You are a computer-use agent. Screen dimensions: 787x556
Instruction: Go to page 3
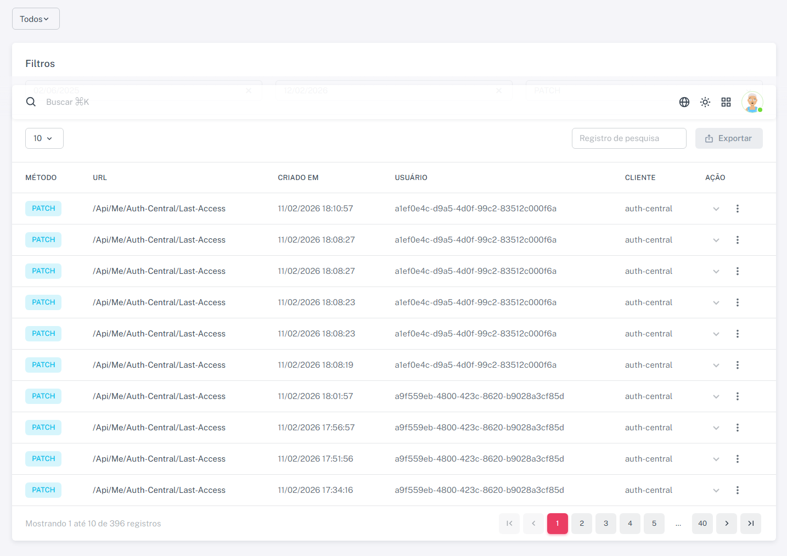point(606,524)
